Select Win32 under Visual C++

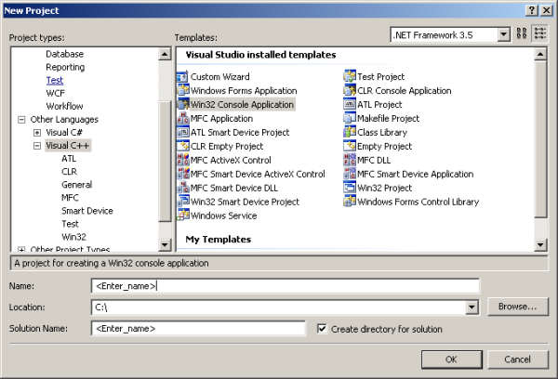(73, 237)
